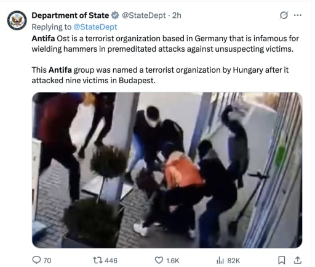
Task: Open the Department of State display name
Action: (x=70, y=15)
